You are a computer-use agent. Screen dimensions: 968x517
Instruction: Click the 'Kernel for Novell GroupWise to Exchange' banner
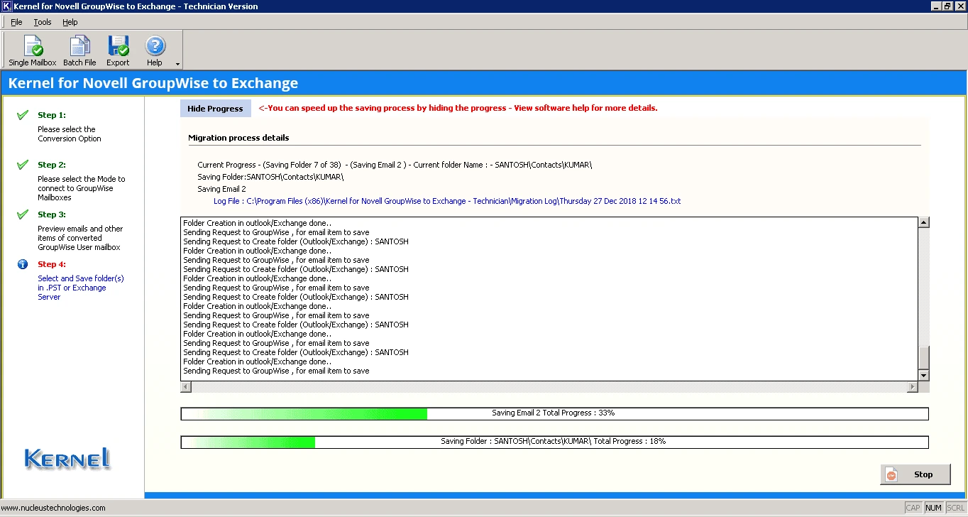[x=153, y=83]
